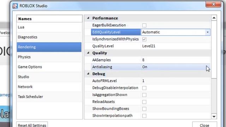Viewport: 226px width, 127px height.
Task: Select the ReloadAssets property label
Action: pyautogui.click(x=103, y=102)
